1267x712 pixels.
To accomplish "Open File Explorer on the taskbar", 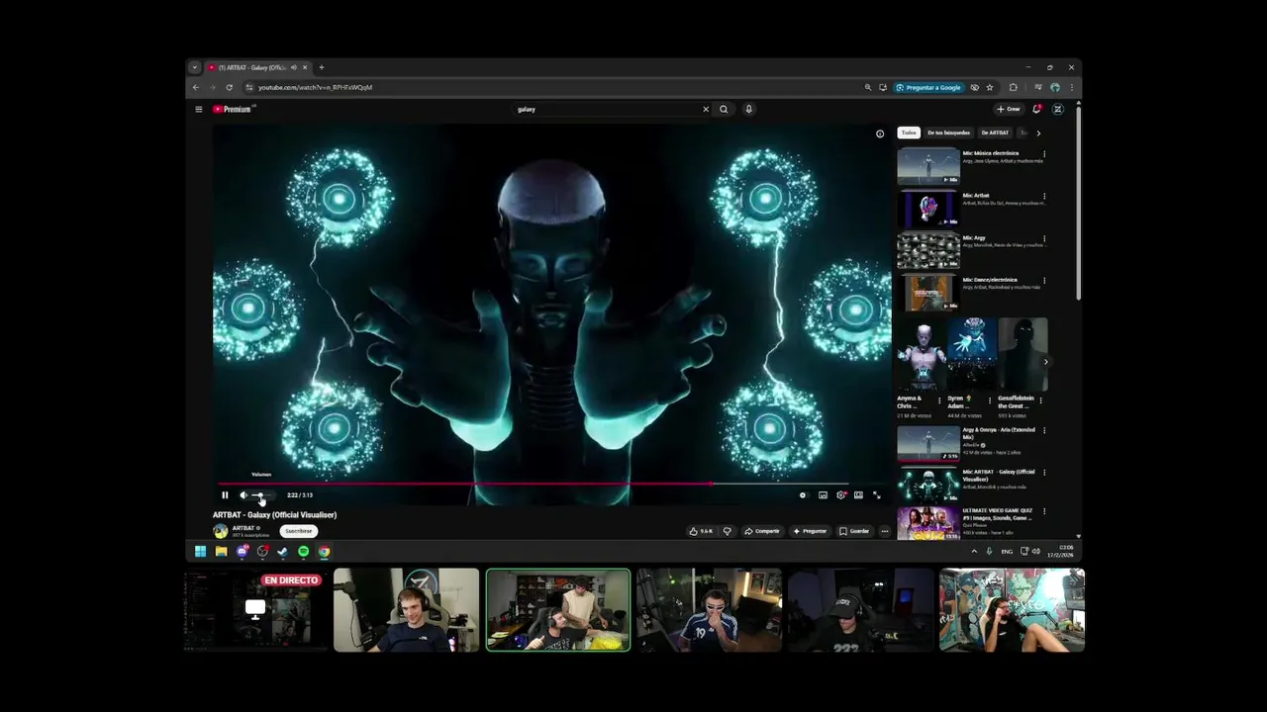I will (221, 552).
